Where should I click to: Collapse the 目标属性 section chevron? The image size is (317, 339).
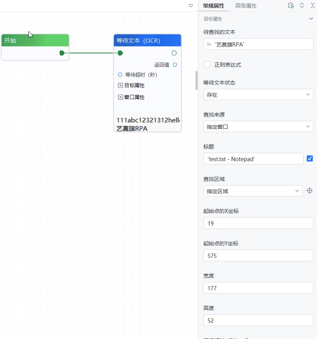click(x=311, y=19)
